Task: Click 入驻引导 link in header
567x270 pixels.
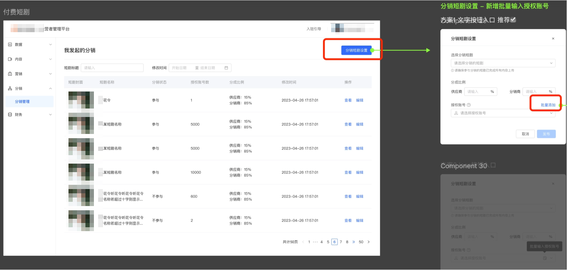Action: pyautogui.click(x=314, y=29)
